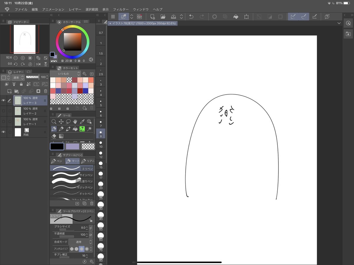
Task: Toggle snap to ruler in command bar
Action: click(293, 17)
